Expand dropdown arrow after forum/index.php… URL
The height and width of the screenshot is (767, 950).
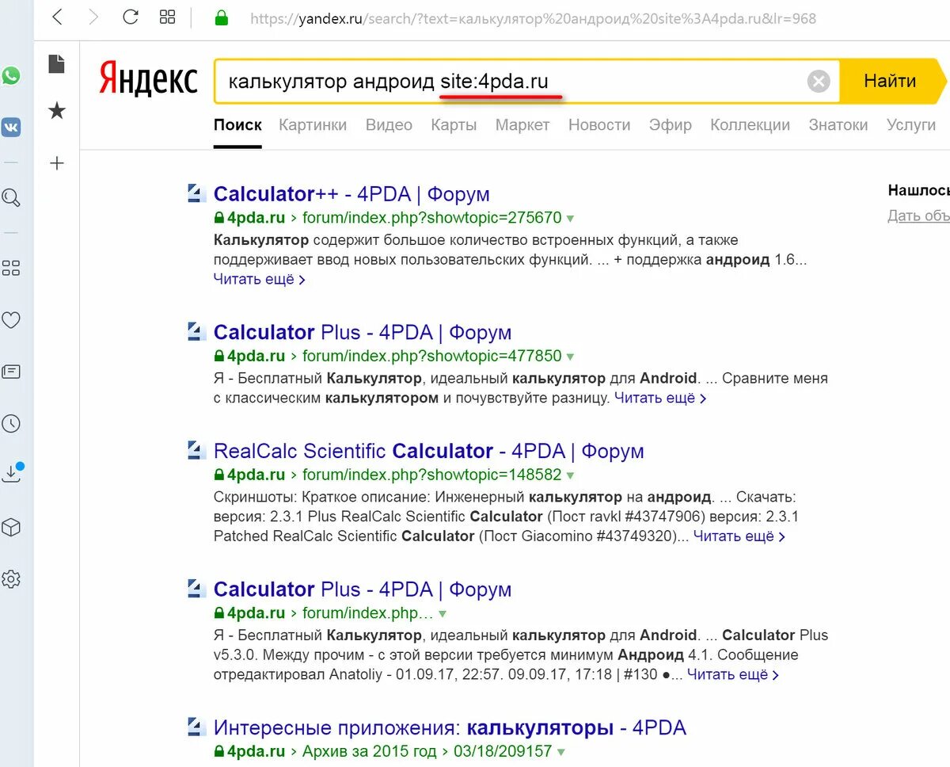(443, 614)
